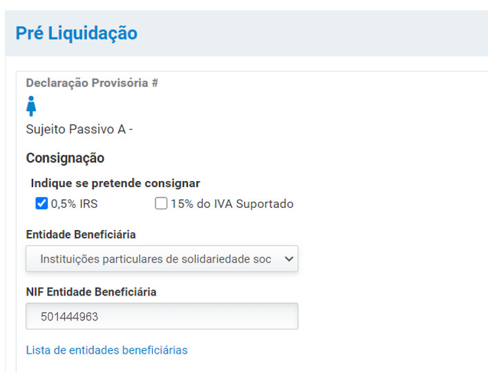
Task: Focus the NIF Entidade Beneficiária input field
Action: click(x=162, y=316)
